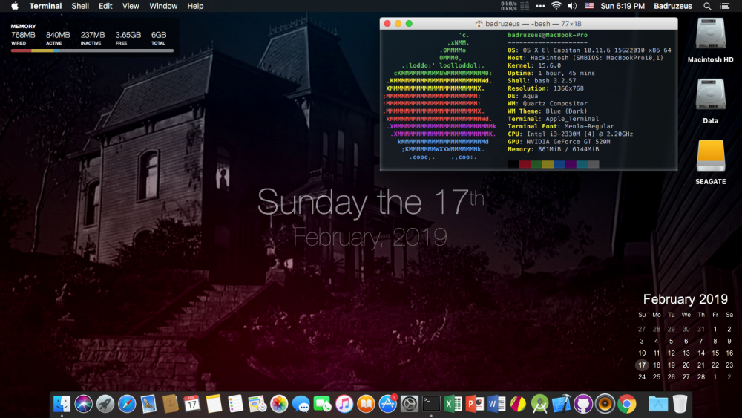The width and height of the screenshot is (742, 418).
Task: Open Maps app in the dock
Action: pos(257,404)
